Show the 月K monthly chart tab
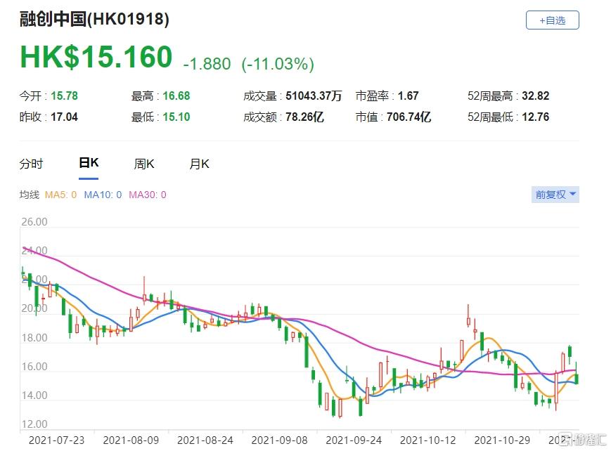611x451 pixels. (x=199, y=164)
